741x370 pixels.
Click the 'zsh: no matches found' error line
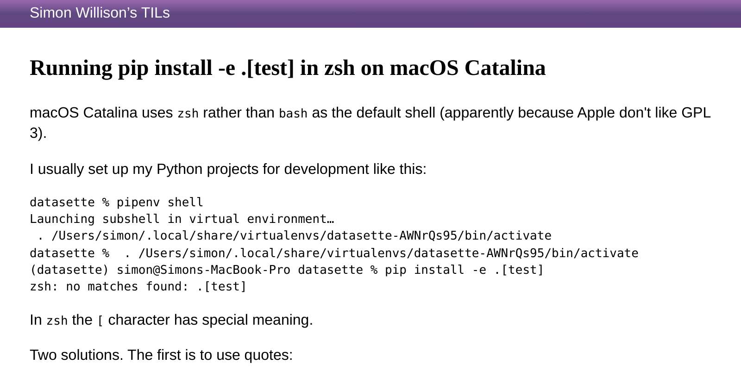pyautogui.click(x=138, y=286)
